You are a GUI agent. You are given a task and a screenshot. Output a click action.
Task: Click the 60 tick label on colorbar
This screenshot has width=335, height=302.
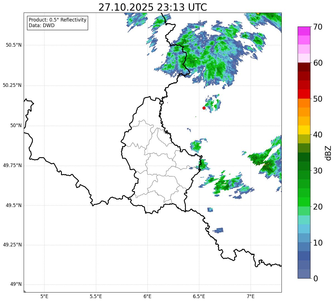(x=318, y=63)
